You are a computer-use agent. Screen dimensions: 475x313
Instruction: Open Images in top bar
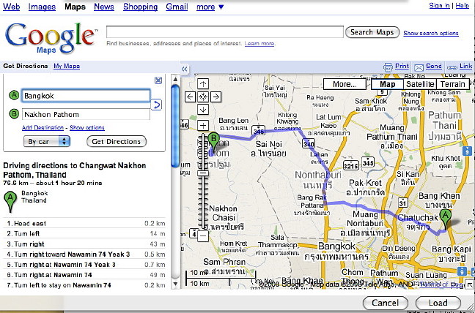[42, 7]
